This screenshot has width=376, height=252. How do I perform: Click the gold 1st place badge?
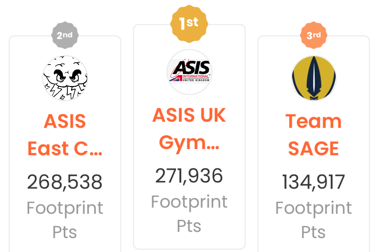(189, 24)
